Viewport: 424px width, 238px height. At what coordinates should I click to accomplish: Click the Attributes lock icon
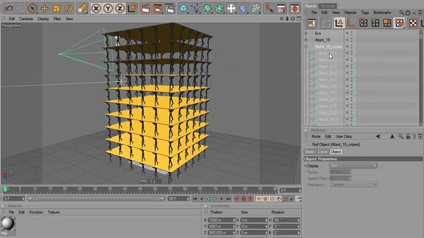coord(408,137)
